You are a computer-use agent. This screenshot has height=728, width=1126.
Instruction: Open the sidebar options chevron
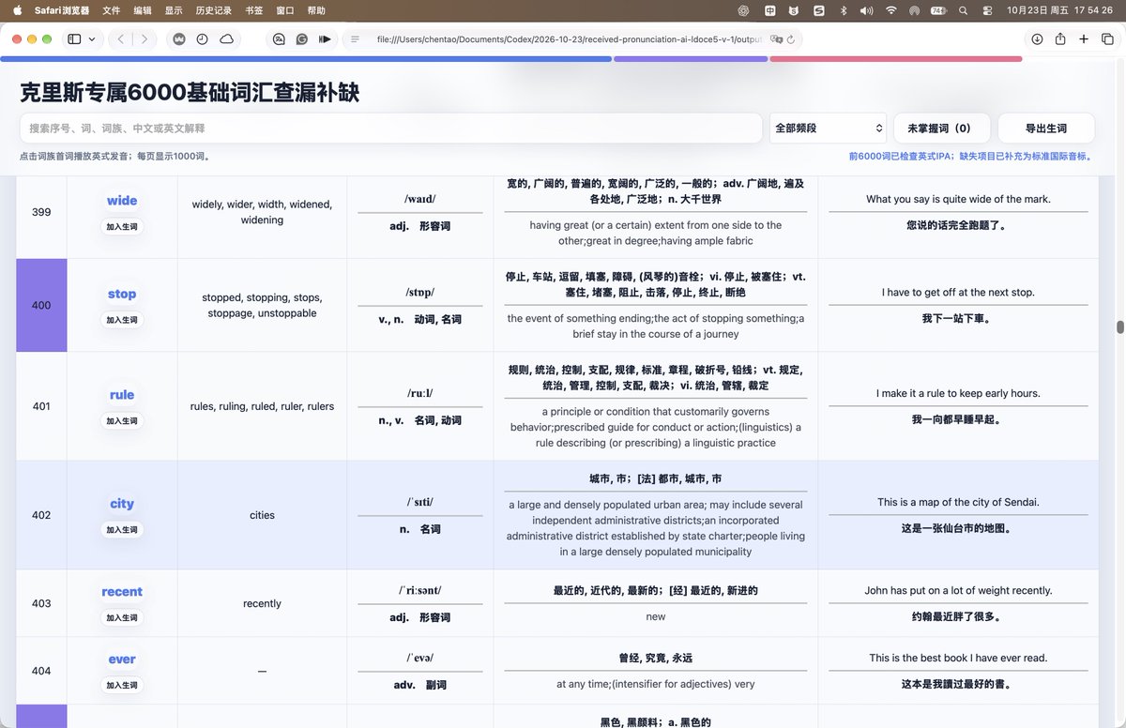[x=92, y=39]
